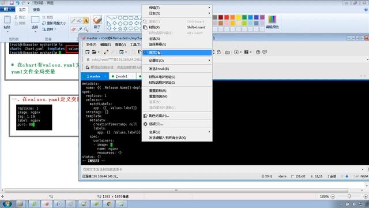Screen dimensions: 369x208
Task: Select the Magnifier tool in Paint
Action: coord(86,29)
